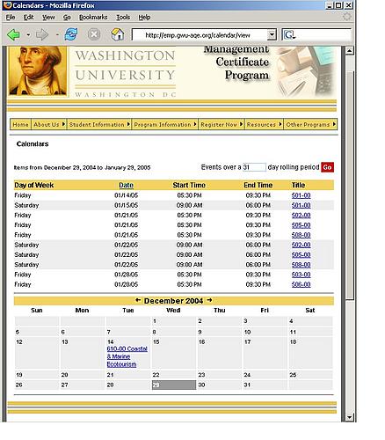The height and width of the screenshot is (440, 385).
Task: Click calendar day 1 cell
Action: [x=174, y=321]
